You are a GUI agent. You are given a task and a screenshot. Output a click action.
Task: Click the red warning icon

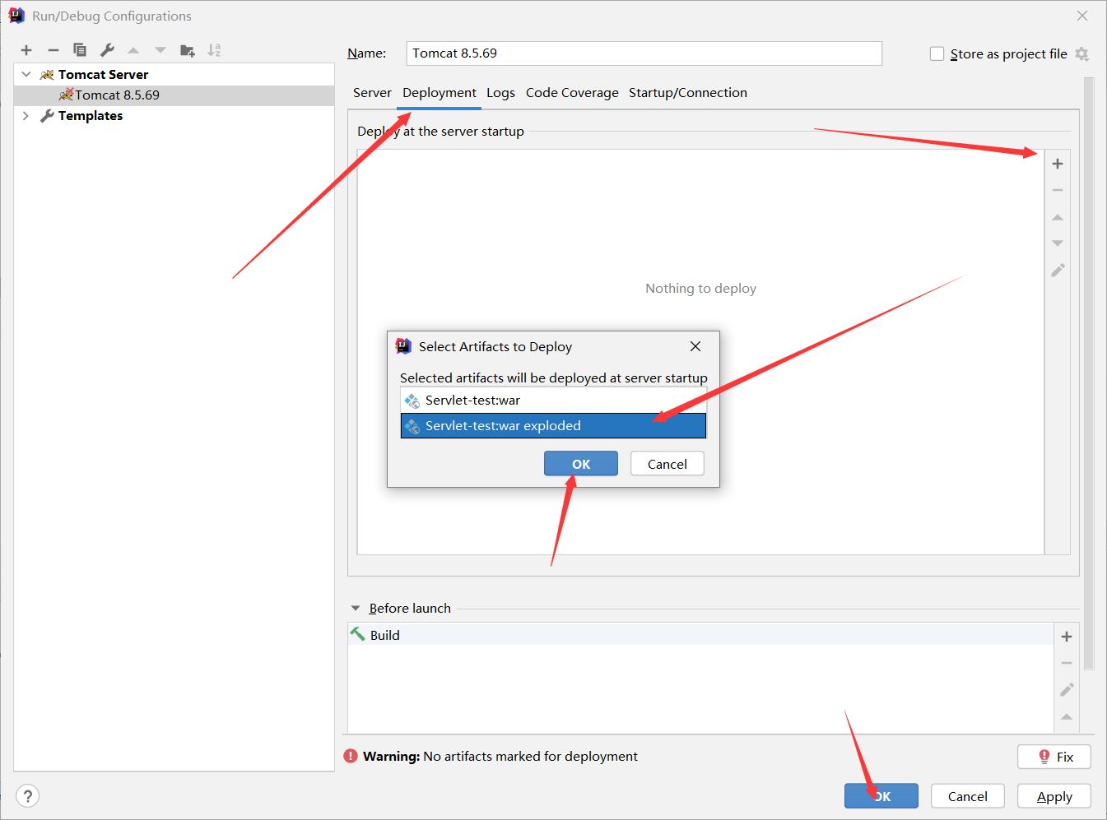(351, 756)
